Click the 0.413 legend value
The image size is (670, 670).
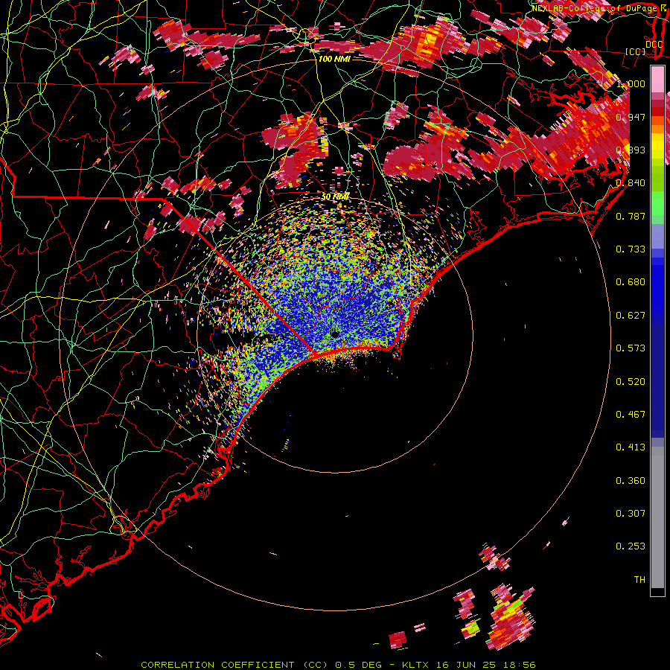[631, 447]
